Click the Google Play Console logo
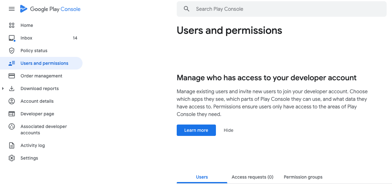The height and width of the screenshot is (189, 392). [50, 9]
